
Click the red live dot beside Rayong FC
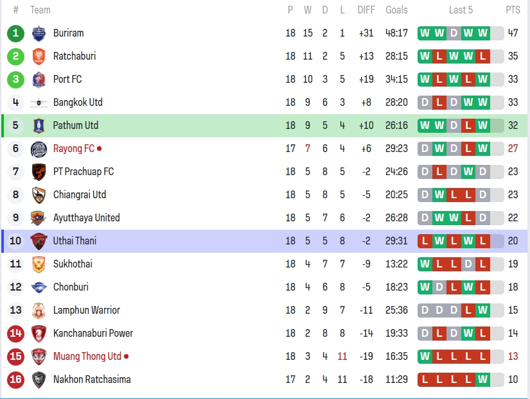pyautogui.click(x=99, y=149)
